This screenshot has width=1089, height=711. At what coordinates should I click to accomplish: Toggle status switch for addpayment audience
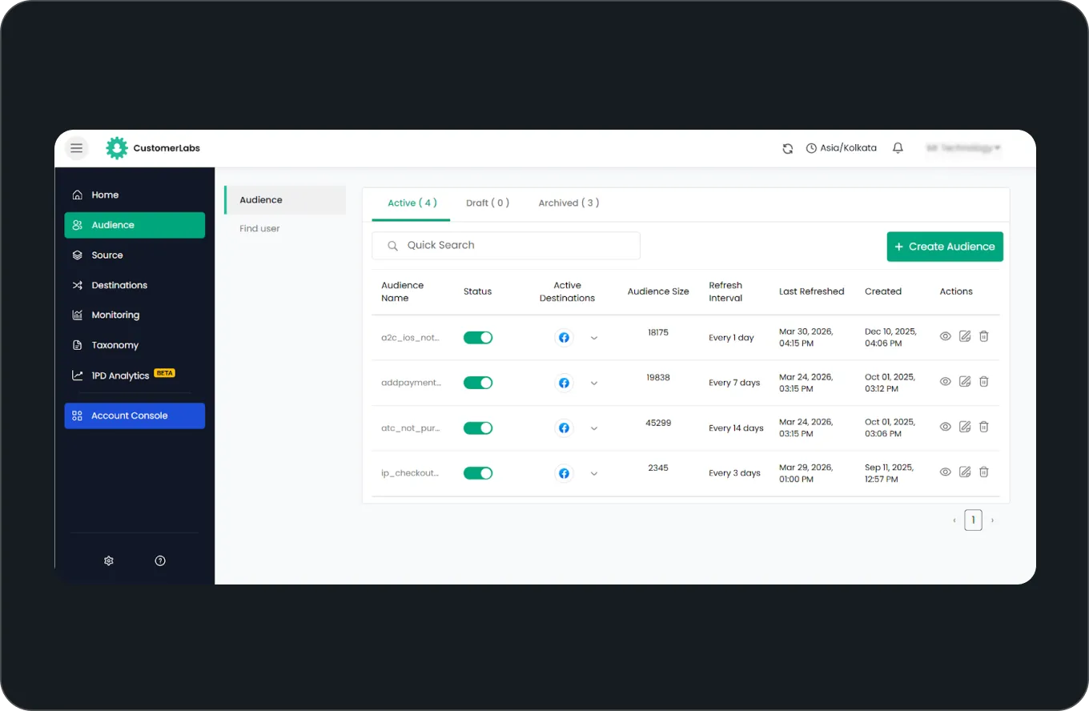(x=478, y=383)
